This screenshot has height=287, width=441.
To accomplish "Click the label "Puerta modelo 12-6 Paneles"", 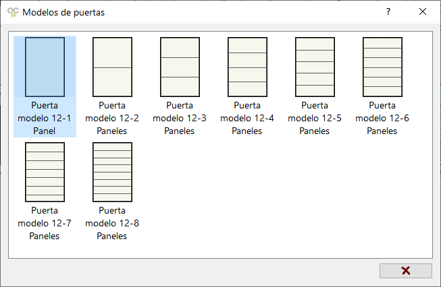I will click(382, 118).
